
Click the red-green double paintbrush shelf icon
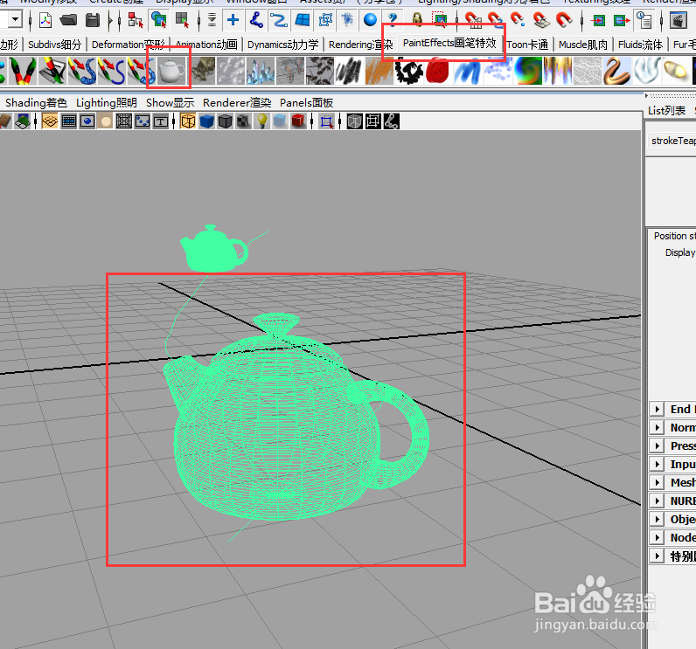point(22,70)
